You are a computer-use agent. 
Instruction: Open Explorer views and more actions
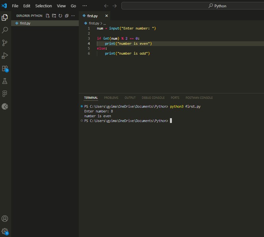(73, 16)
